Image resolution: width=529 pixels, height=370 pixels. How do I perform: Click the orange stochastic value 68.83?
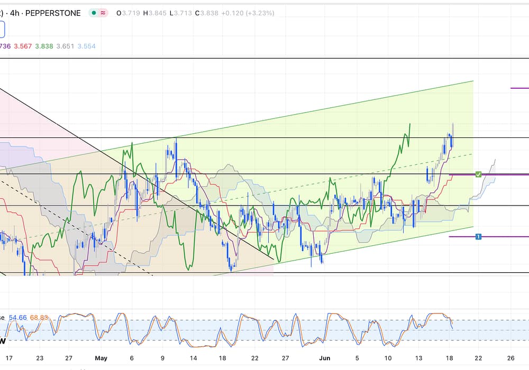coord(39,317)
